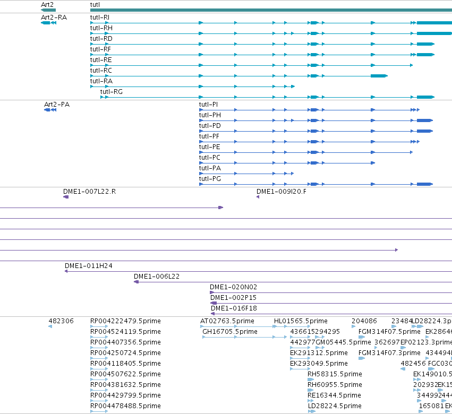This screenshot has width=452, height=414.
Task: Click clone DME1-007L22.R
Action: click(66, 197)
